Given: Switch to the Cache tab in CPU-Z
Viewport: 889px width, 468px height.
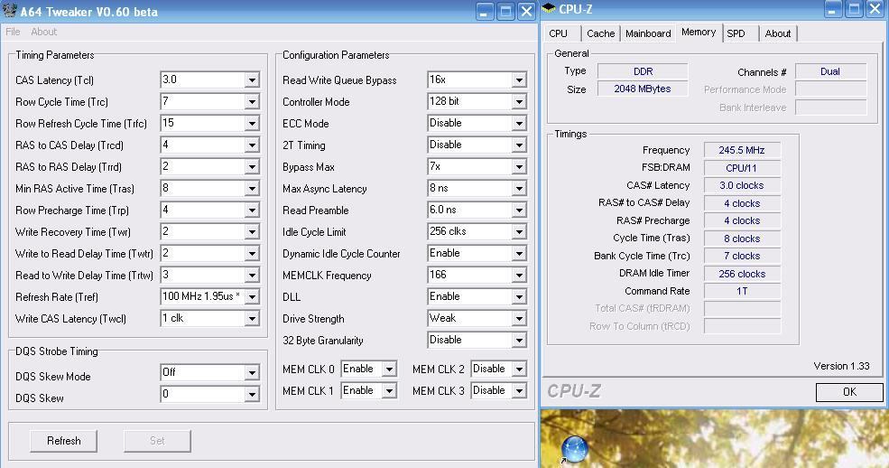Looking at the screenshot, I should pyautogui.click(x=600, y=33).
